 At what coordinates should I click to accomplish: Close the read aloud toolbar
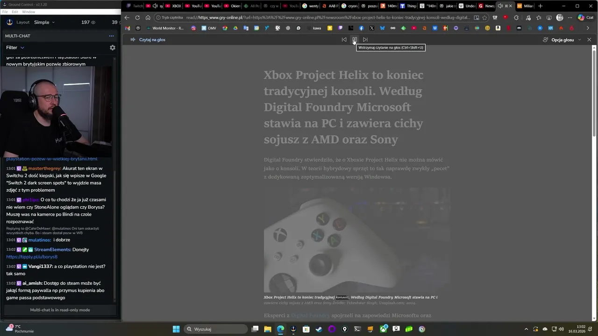point(589,40)
